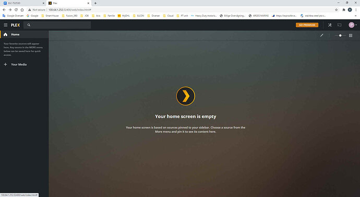Open the Google bookmark

pos(32,16)
